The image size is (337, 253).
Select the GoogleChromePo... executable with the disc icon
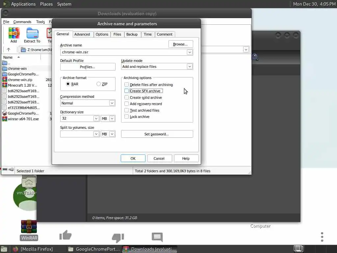coord(20,113)
